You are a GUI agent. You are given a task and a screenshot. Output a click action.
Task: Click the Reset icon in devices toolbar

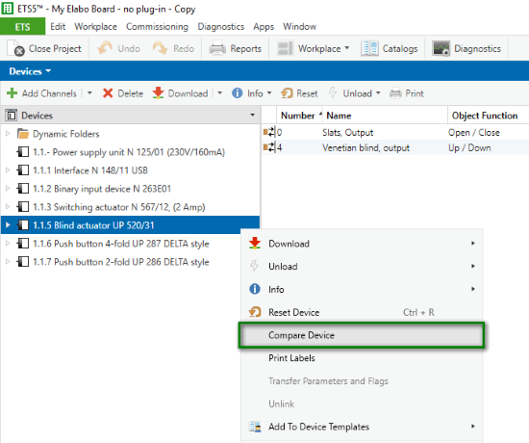[x=287, y=93]
